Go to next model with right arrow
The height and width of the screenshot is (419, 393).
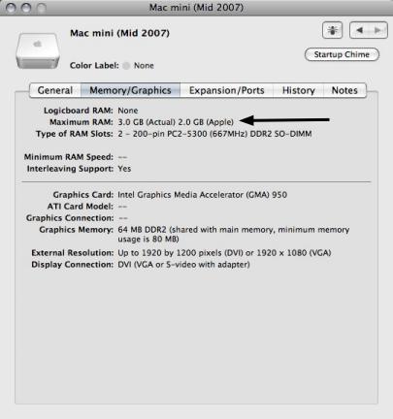click(x=377, y=30)
